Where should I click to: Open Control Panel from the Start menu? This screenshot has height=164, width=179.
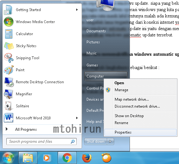[x=95, y=88]
